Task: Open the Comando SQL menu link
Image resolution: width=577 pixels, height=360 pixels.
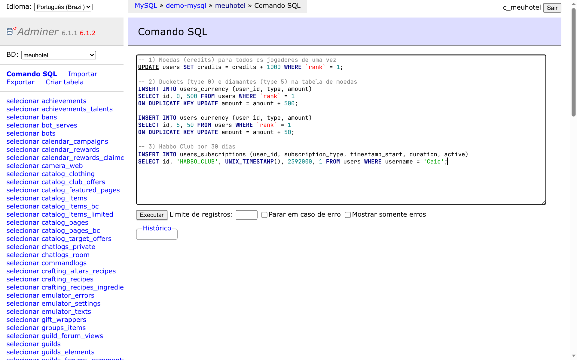Action: point(32,74)
